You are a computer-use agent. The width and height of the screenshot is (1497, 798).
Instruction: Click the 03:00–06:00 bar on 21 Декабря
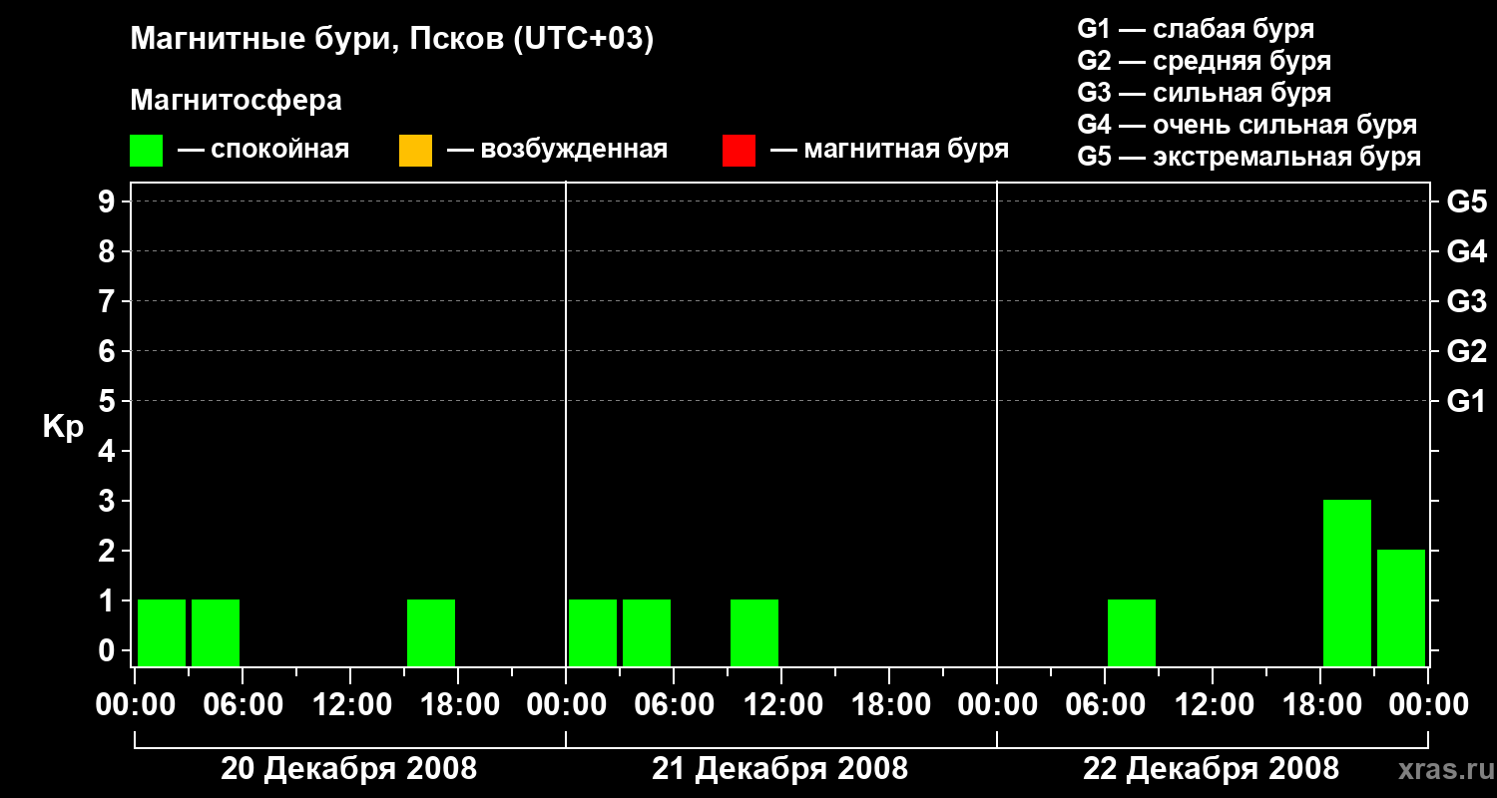coord(647,632)
